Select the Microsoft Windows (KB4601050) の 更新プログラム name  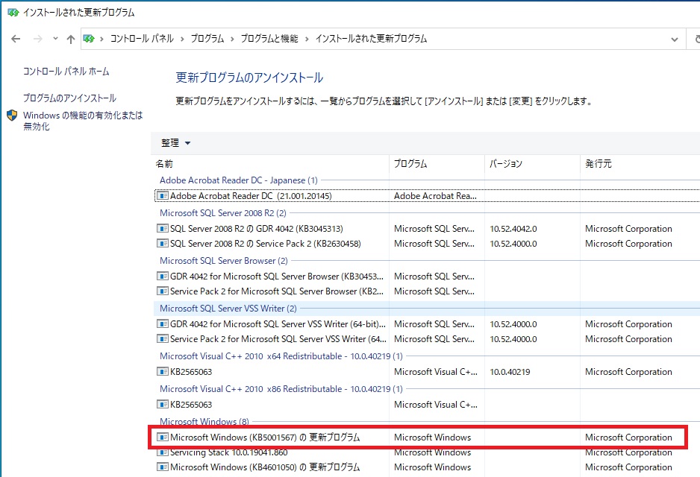coord(265,467)
